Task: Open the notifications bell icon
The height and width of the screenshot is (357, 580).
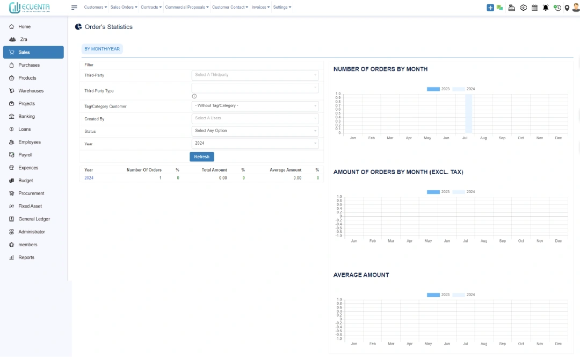Action: 546,8
